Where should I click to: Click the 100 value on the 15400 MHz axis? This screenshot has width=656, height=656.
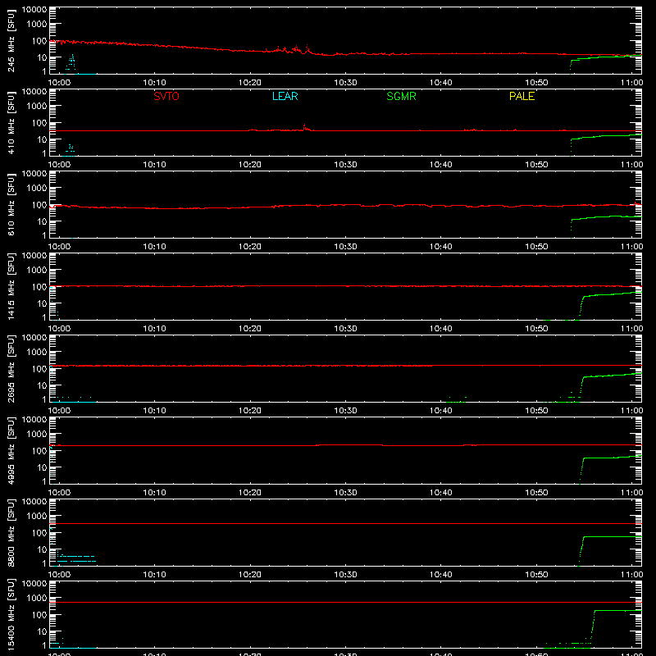tap(39, 614)
